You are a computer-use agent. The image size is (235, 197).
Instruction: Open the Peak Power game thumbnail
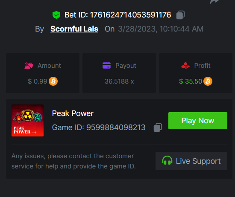[x=28, y=120]
